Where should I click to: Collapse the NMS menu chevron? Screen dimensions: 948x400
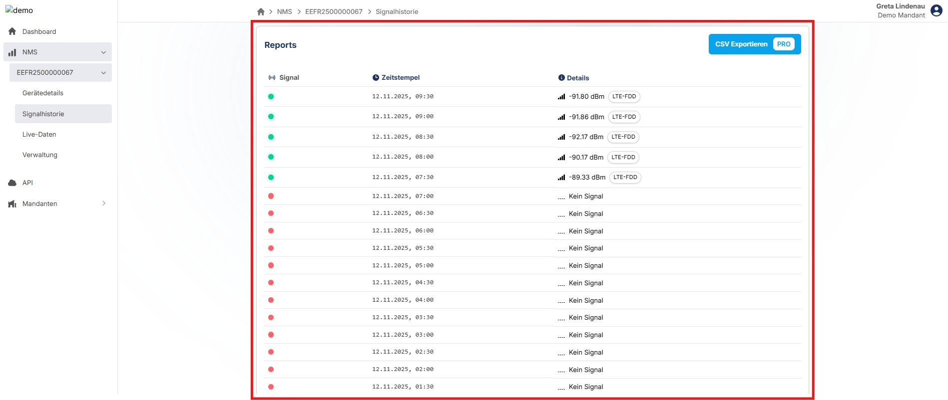(103, 52)
